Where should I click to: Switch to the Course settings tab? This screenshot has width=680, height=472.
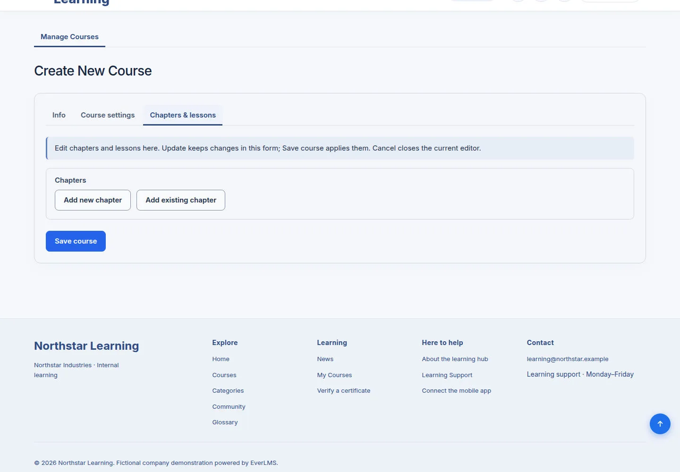108,115
